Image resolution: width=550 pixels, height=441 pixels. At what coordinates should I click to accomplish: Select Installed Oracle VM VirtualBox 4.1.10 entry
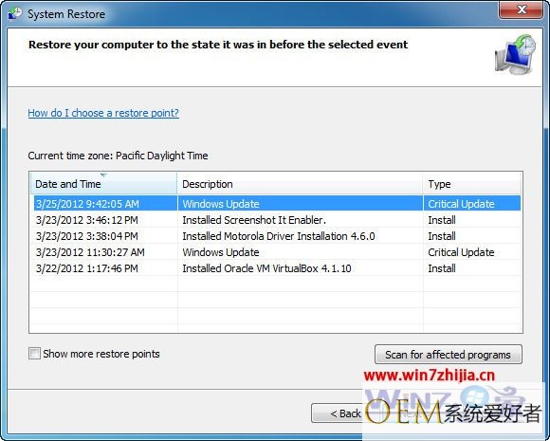click(277, 268)
